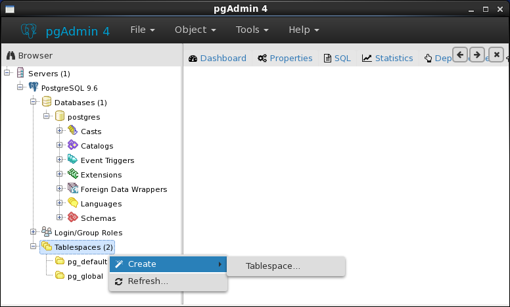
Task: Open the Tools menu
Action: point(252,30)
